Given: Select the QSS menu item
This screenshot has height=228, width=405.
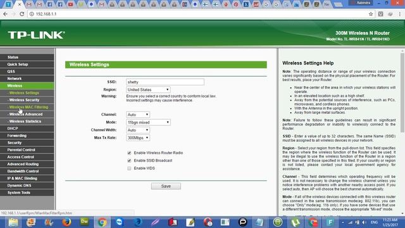Looking at the screenshot, I should point(27,72).
